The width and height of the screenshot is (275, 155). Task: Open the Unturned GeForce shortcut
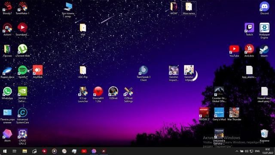tap(219, 137)
